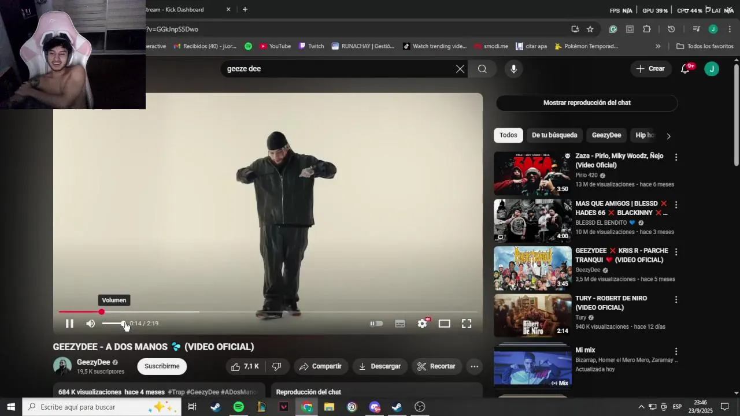Toggle subtitles with the captions icon
The height and width of the screenshot is (416, 740).
400,324
